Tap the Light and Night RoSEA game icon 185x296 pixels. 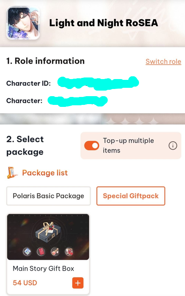(23, 23)
